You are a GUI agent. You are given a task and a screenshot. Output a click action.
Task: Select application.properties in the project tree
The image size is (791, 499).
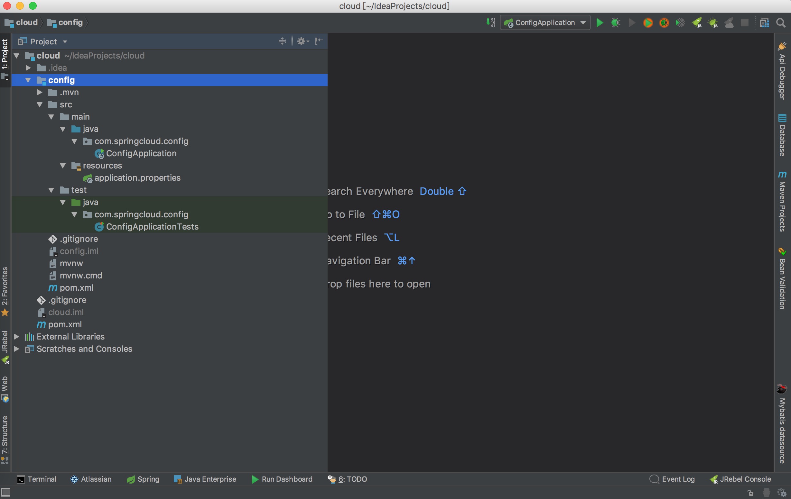137,178
